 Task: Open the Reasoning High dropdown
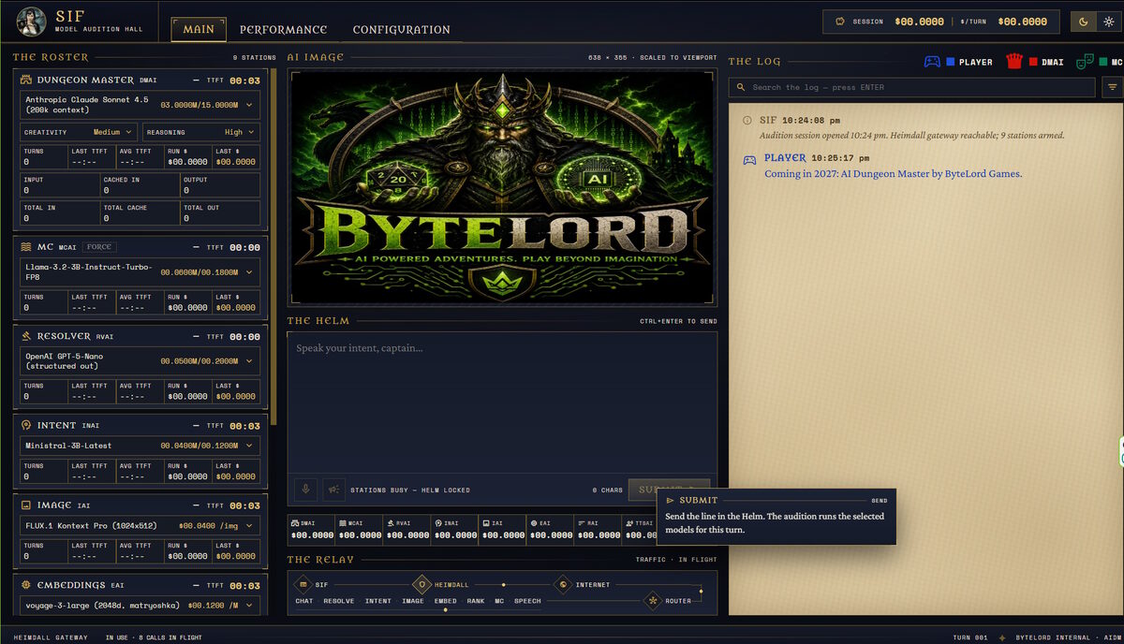pos(201,132)
